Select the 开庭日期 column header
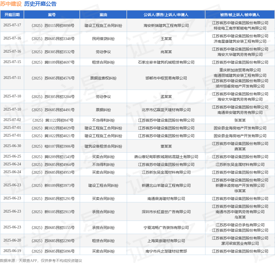 (x=12, y=15)
